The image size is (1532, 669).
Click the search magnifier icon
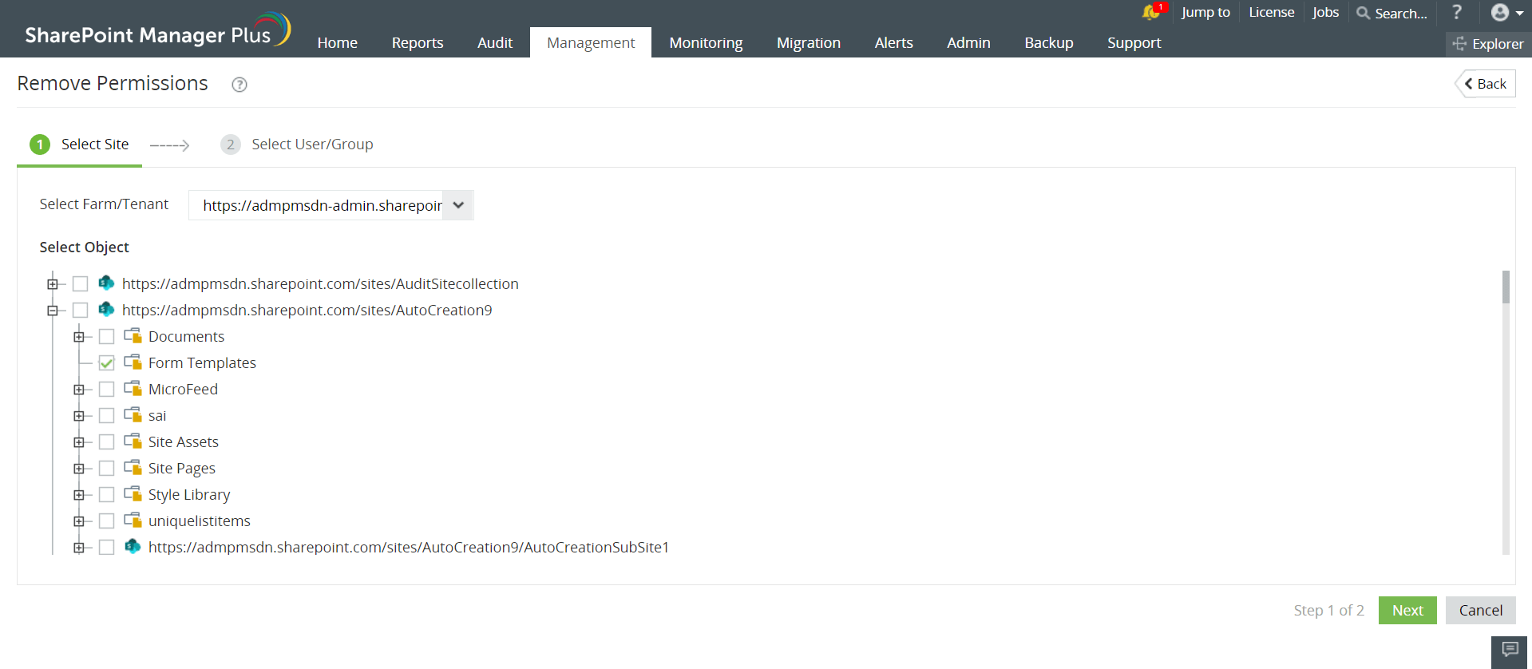point(1364,13)
